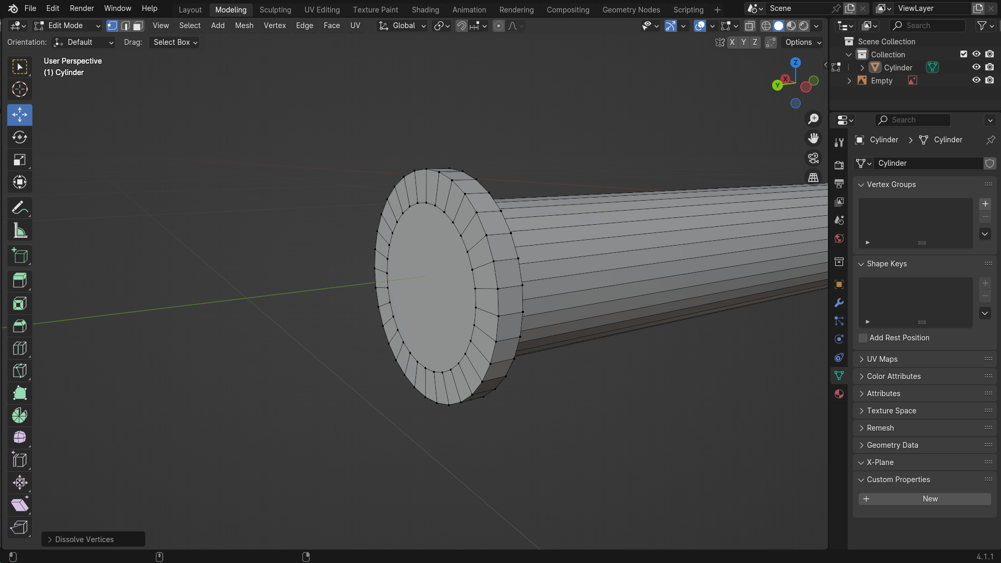Toggle Y-axis mirror button

coord(744,42)
